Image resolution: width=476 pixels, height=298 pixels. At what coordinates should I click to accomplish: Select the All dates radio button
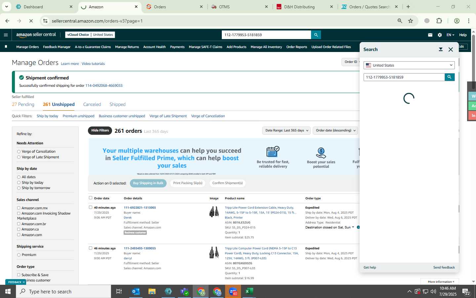coord(19,177)
